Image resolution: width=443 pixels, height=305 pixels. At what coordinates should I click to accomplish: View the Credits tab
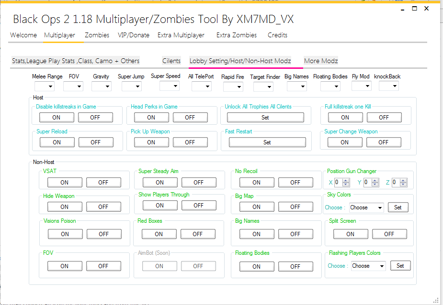[x=277, y=35]
